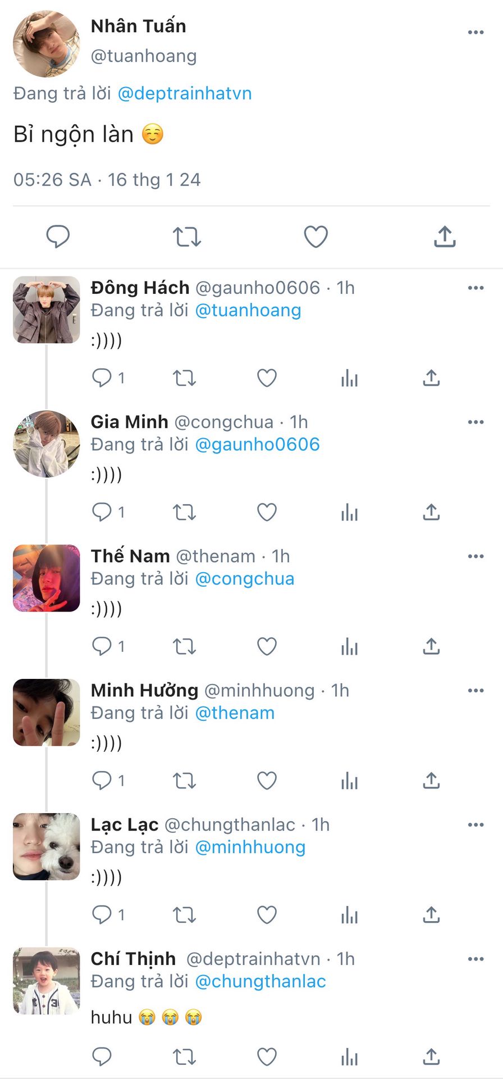Like Đông Hách's reply
The image size is (503, 1079).
pyautogui.click(x=267, y=378)
